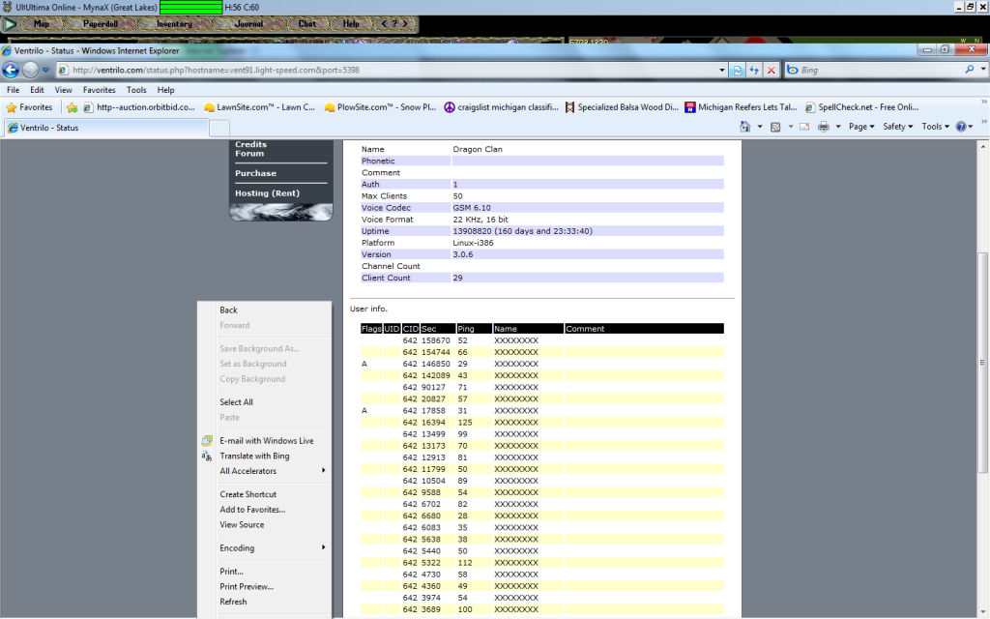Viewport: 990px width, 619px height.
Task: Expand the Print button dropdown arrow
Action: 838,127
